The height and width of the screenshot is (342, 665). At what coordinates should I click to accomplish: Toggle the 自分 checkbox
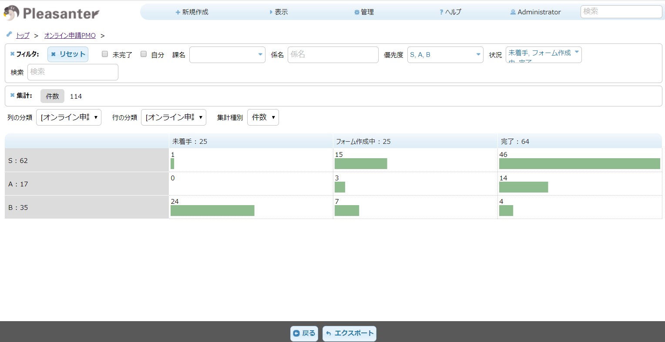click(x=144, y=54)
